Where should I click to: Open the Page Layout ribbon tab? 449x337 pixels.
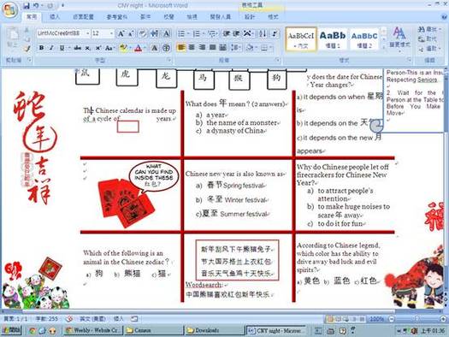tap(83, 17)
